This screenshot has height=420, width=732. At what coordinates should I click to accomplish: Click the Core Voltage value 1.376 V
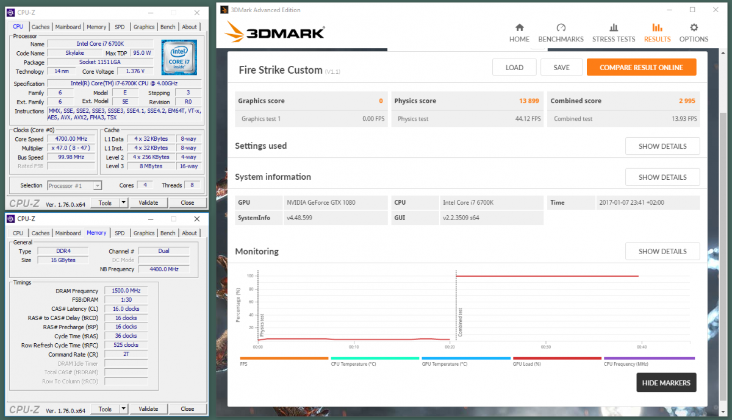click(x=134, y=72)
